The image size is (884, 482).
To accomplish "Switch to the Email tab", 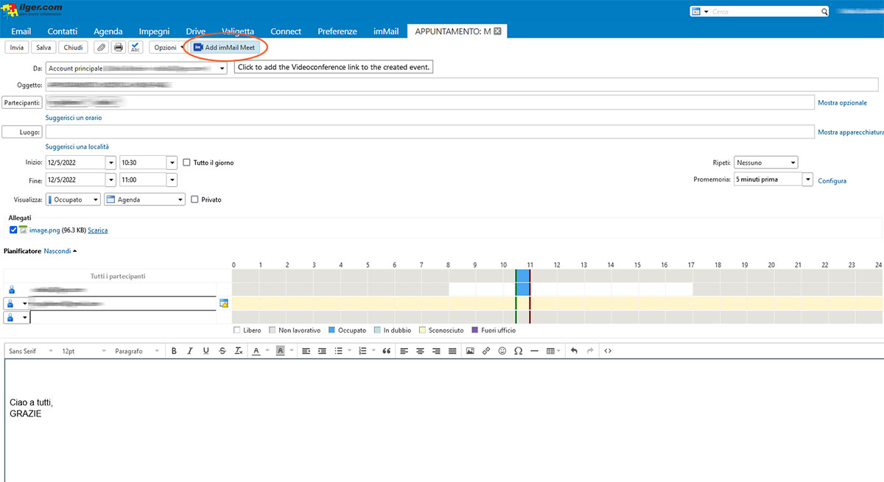I will [x=21, y=31].
